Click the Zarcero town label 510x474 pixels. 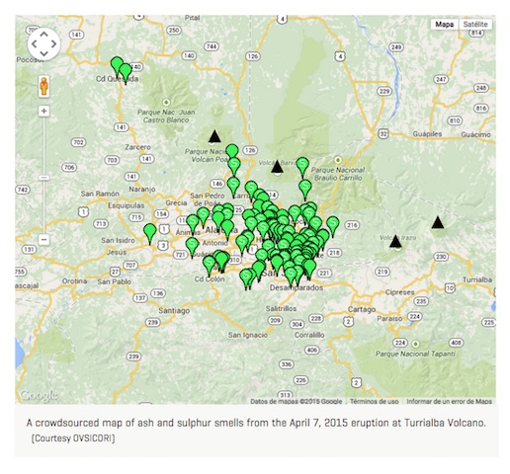tap(137, 147)
